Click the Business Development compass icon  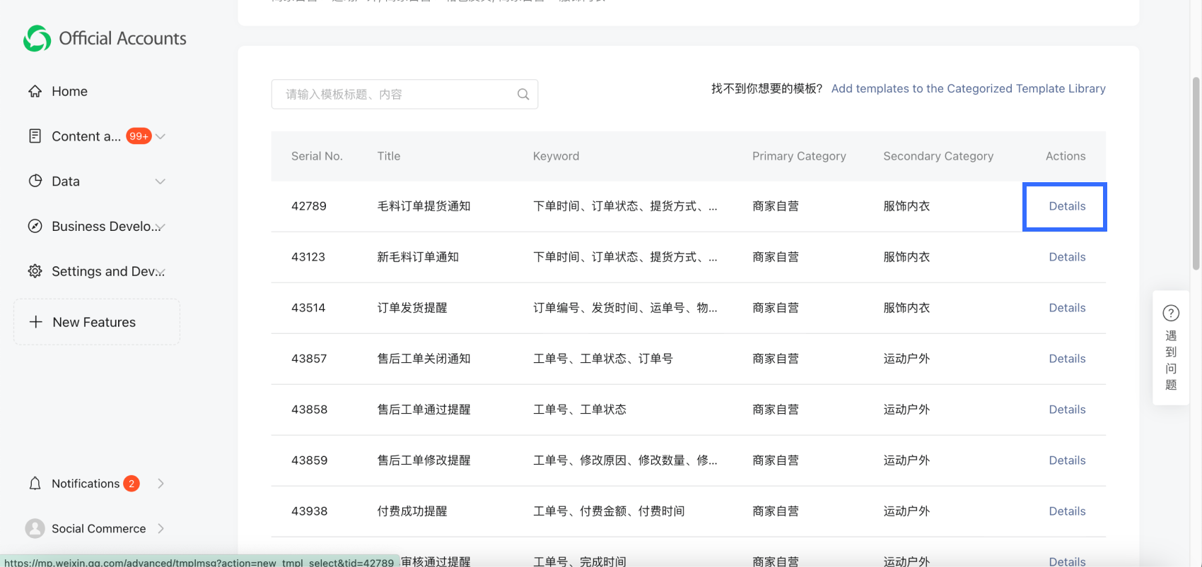point(35,226)
